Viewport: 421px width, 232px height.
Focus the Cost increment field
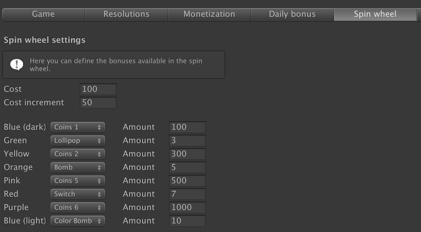point(98,103)
